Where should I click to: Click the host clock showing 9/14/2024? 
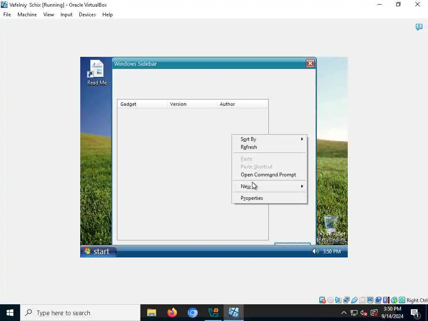392,313
